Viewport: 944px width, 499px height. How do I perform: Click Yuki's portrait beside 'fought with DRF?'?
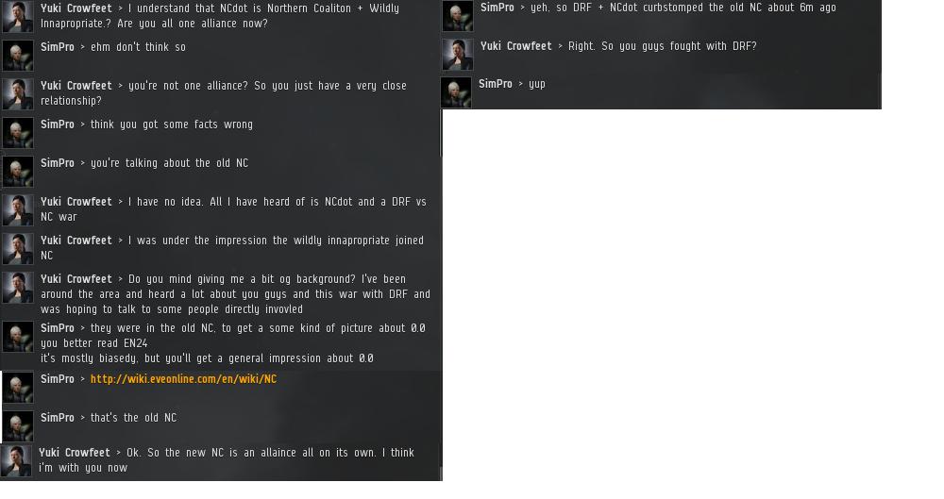(458, 54)
